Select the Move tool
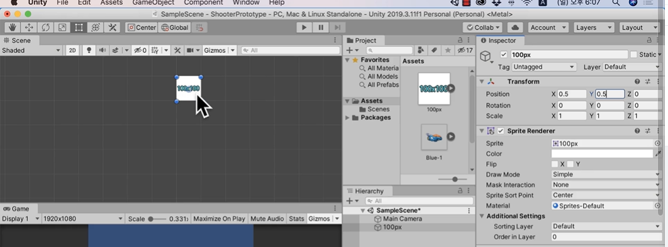668x247 pixels. 29,28
